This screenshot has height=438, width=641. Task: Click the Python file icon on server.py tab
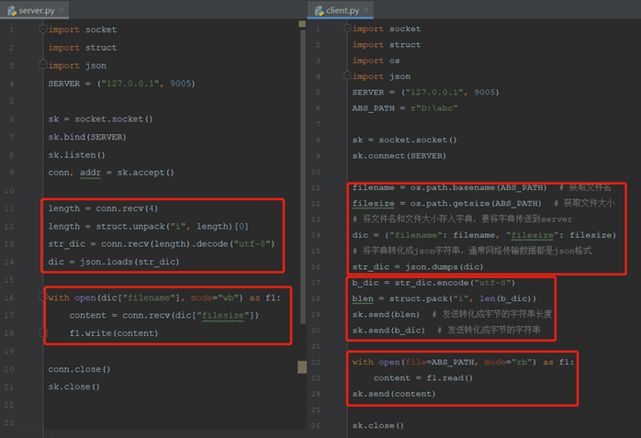point(12,11)
